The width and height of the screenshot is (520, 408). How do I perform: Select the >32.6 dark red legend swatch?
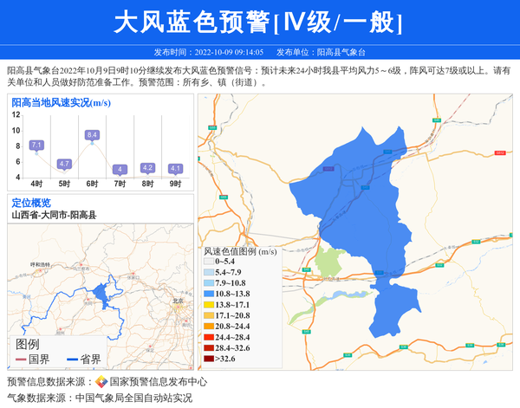click(209, 358)
